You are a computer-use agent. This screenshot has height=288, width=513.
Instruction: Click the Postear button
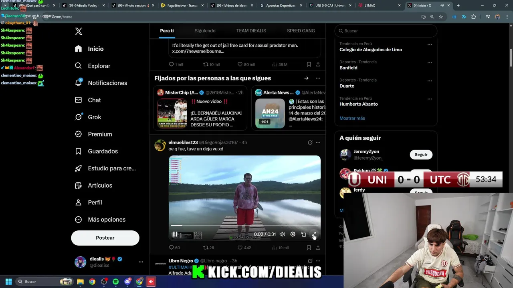pyautogui.click(x=105, y=238)
